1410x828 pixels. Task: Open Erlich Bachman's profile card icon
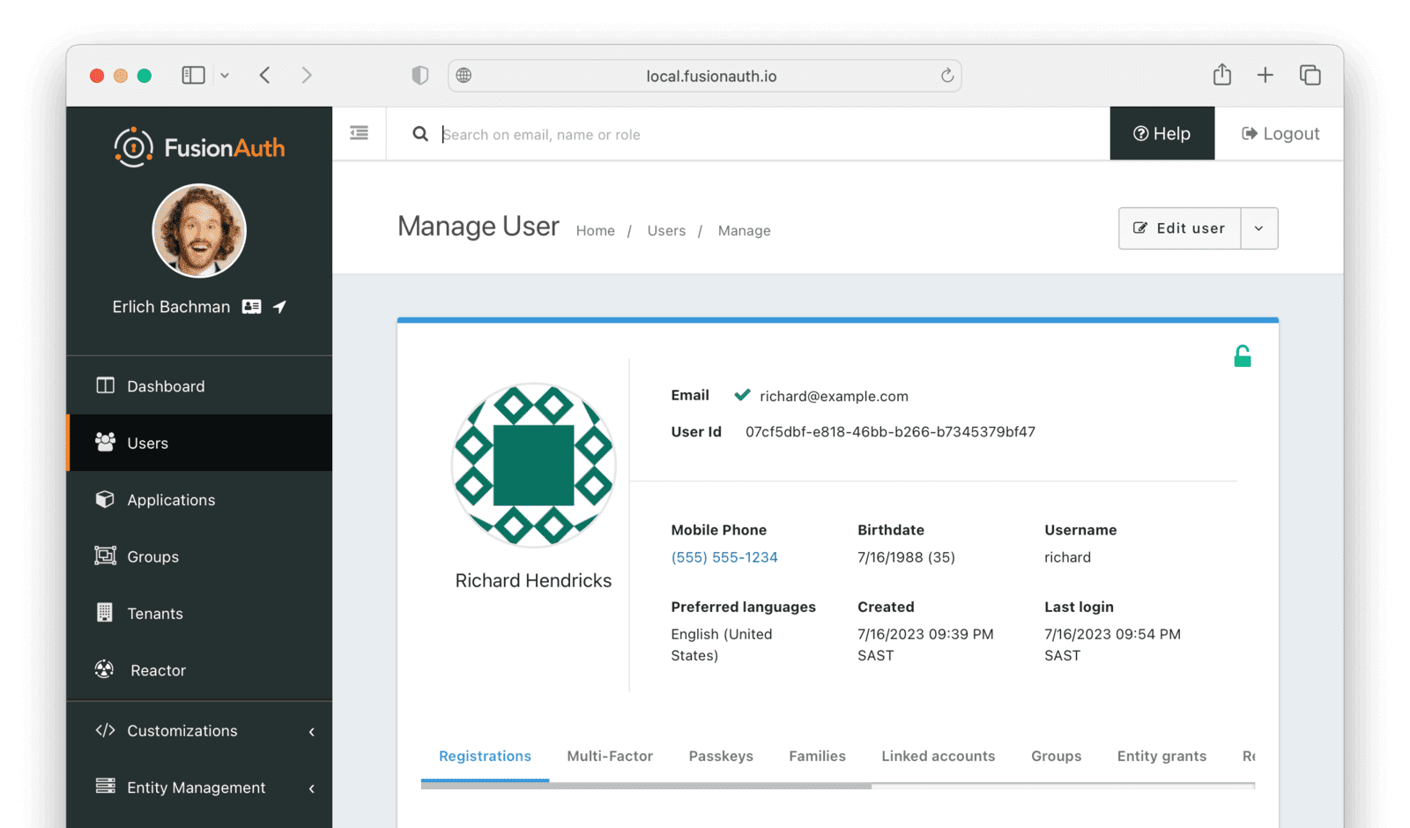252,307
